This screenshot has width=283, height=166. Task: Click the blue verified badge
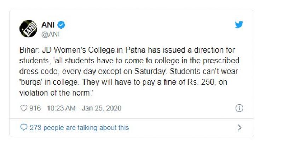tap(61, 25)
